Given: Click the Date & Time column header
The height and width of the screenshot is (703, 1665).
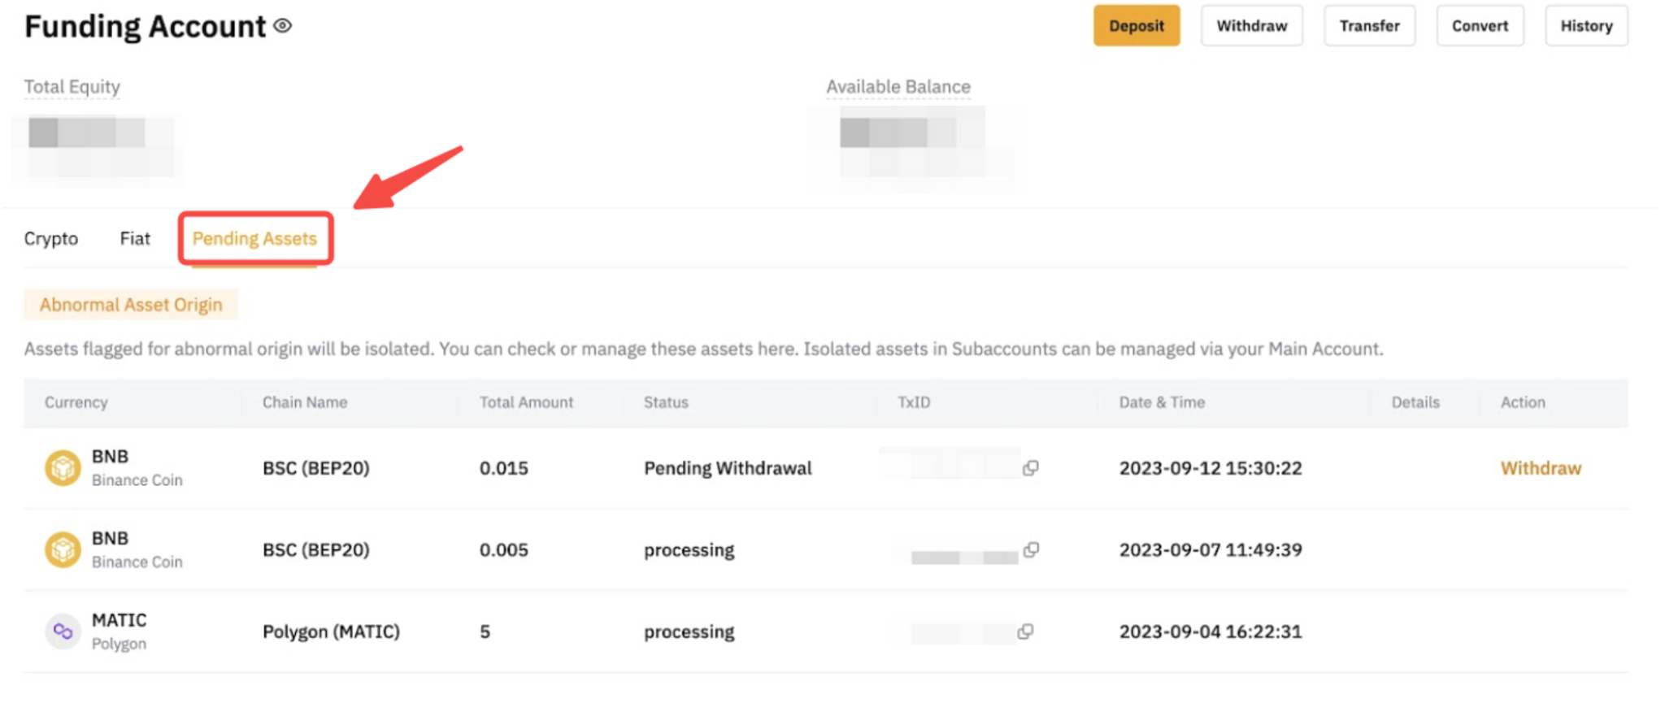Looking at the screenshot, I should (1162, 402).
